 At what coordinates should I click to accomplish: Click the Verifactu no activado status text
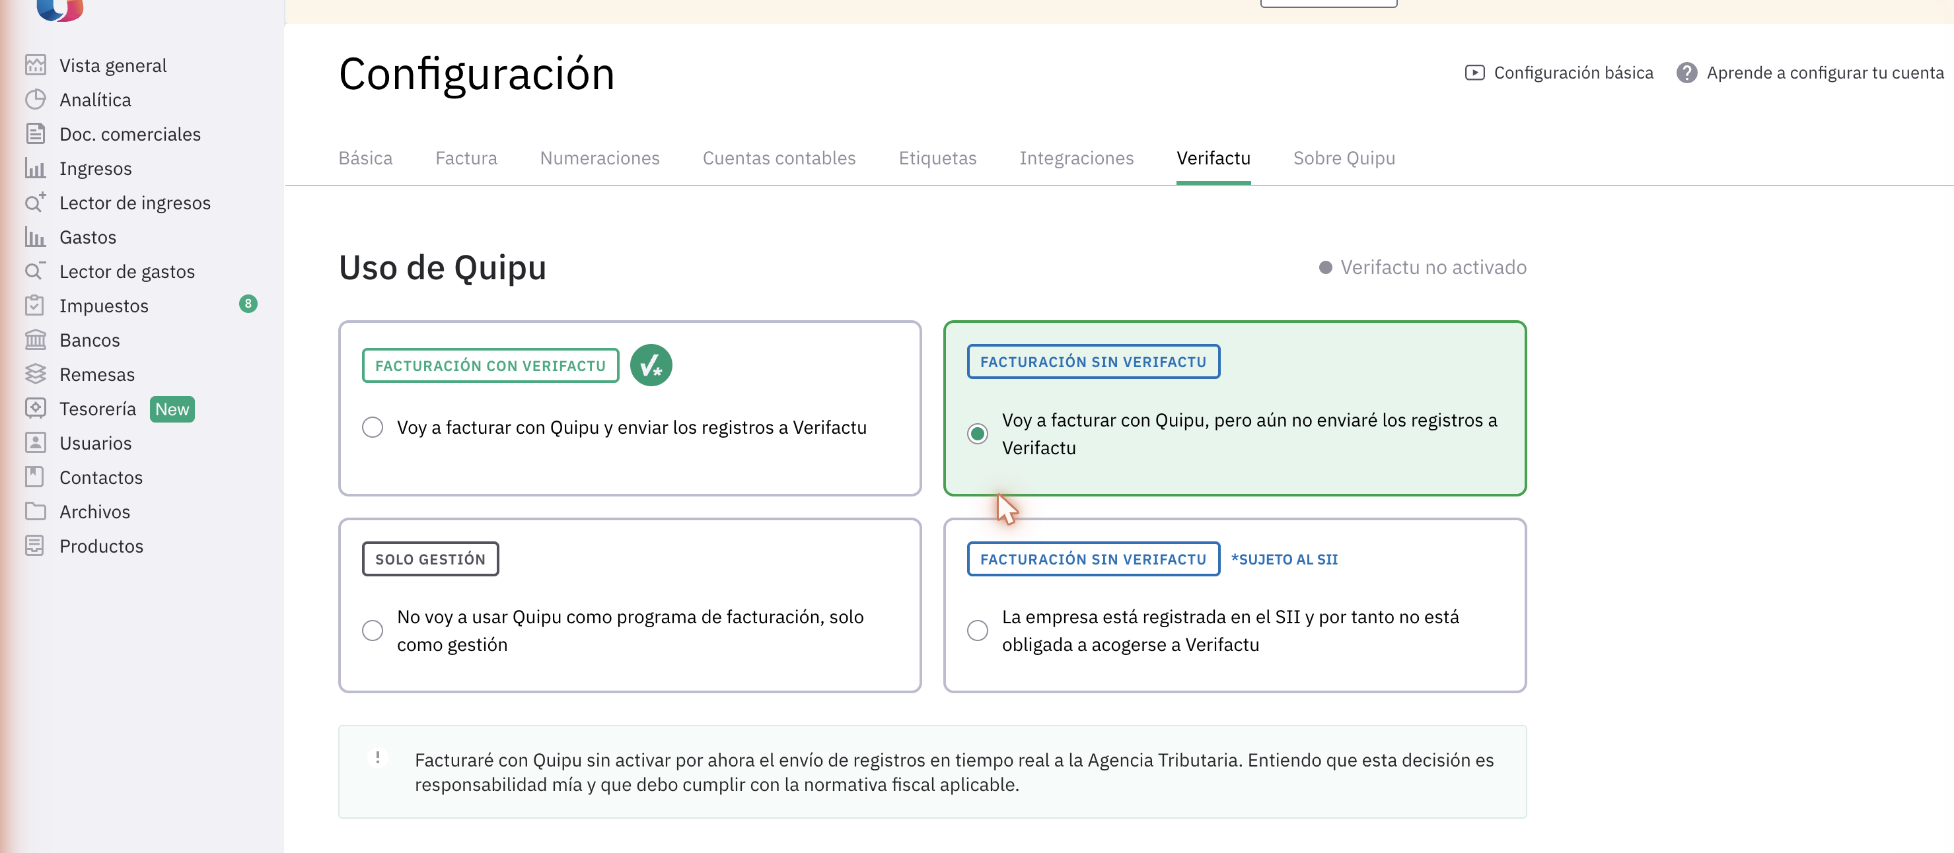pos(1433,267)
